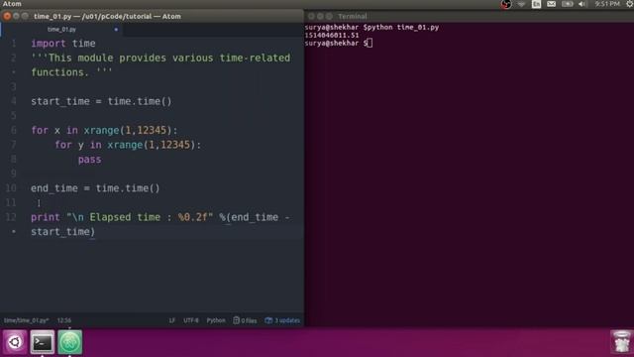Click 'Elapsed time' string text on line 12
Viewport: 634px width, 357px height.
click(125, 217)
